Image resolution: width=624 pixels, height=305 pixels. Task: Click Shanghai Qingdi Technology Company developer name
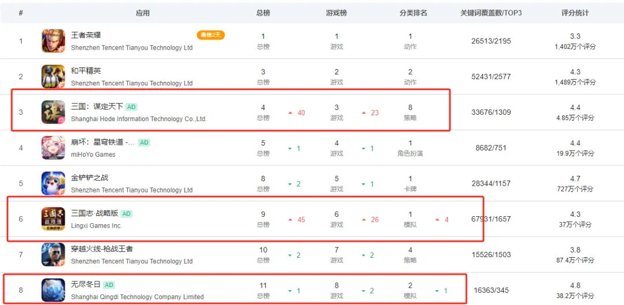pyautogui.click(x=138, y=297)
